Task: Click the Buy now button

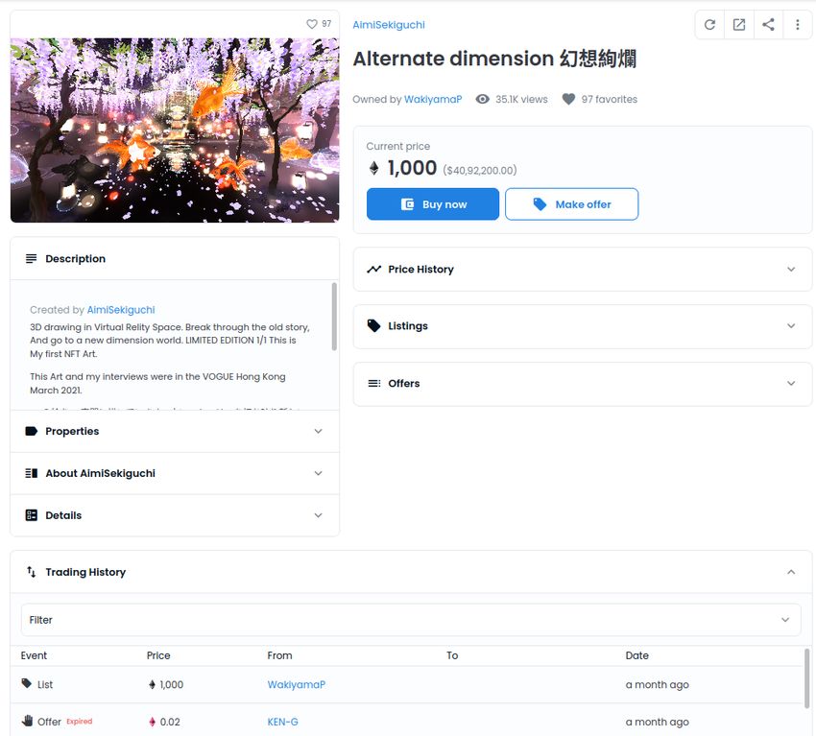Action: pos(432,203)
